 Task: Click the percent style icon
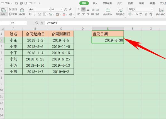[x=136, y=14]
